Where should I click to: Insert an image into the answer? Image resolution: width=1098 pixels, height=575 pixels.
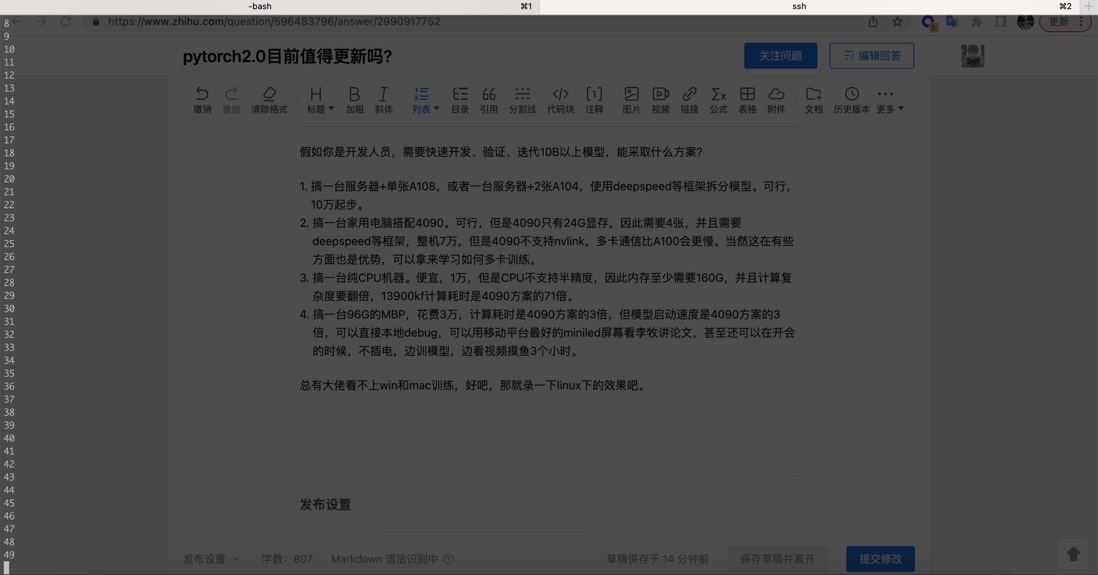(631, 100)
